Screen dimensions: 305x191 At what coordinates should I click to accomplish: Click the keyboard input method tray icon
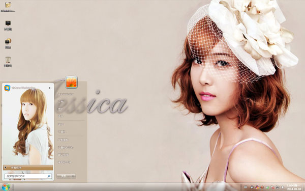point(246,187)
